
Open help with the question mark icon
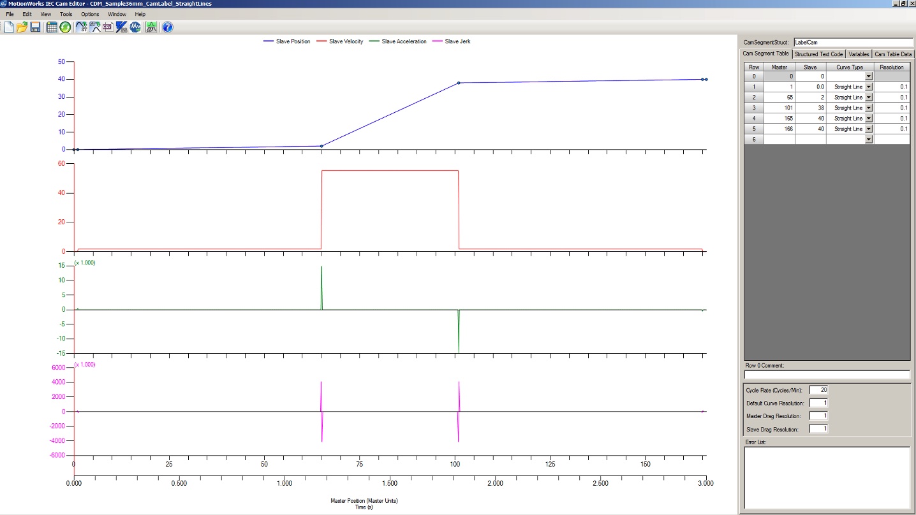tap(167, 27)
